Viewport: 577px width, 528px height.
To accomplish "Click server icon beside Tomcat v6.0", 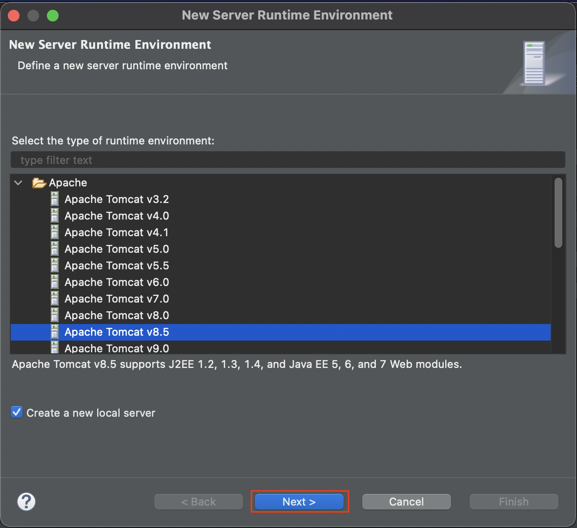I will pyautogui.click(x=55, y=282).
